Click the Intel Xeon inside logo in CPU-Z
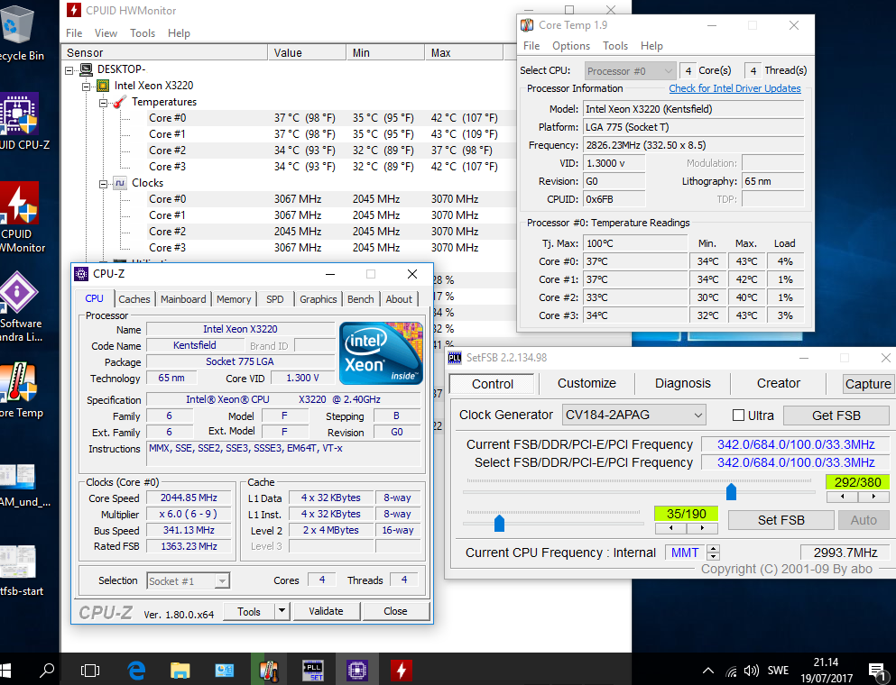 pos(381,352)
